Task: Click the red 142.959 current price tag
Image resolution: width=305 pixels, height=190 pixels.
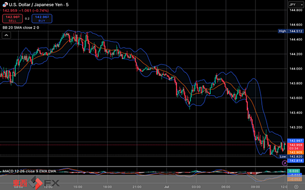Action: (x=296, y=147)
